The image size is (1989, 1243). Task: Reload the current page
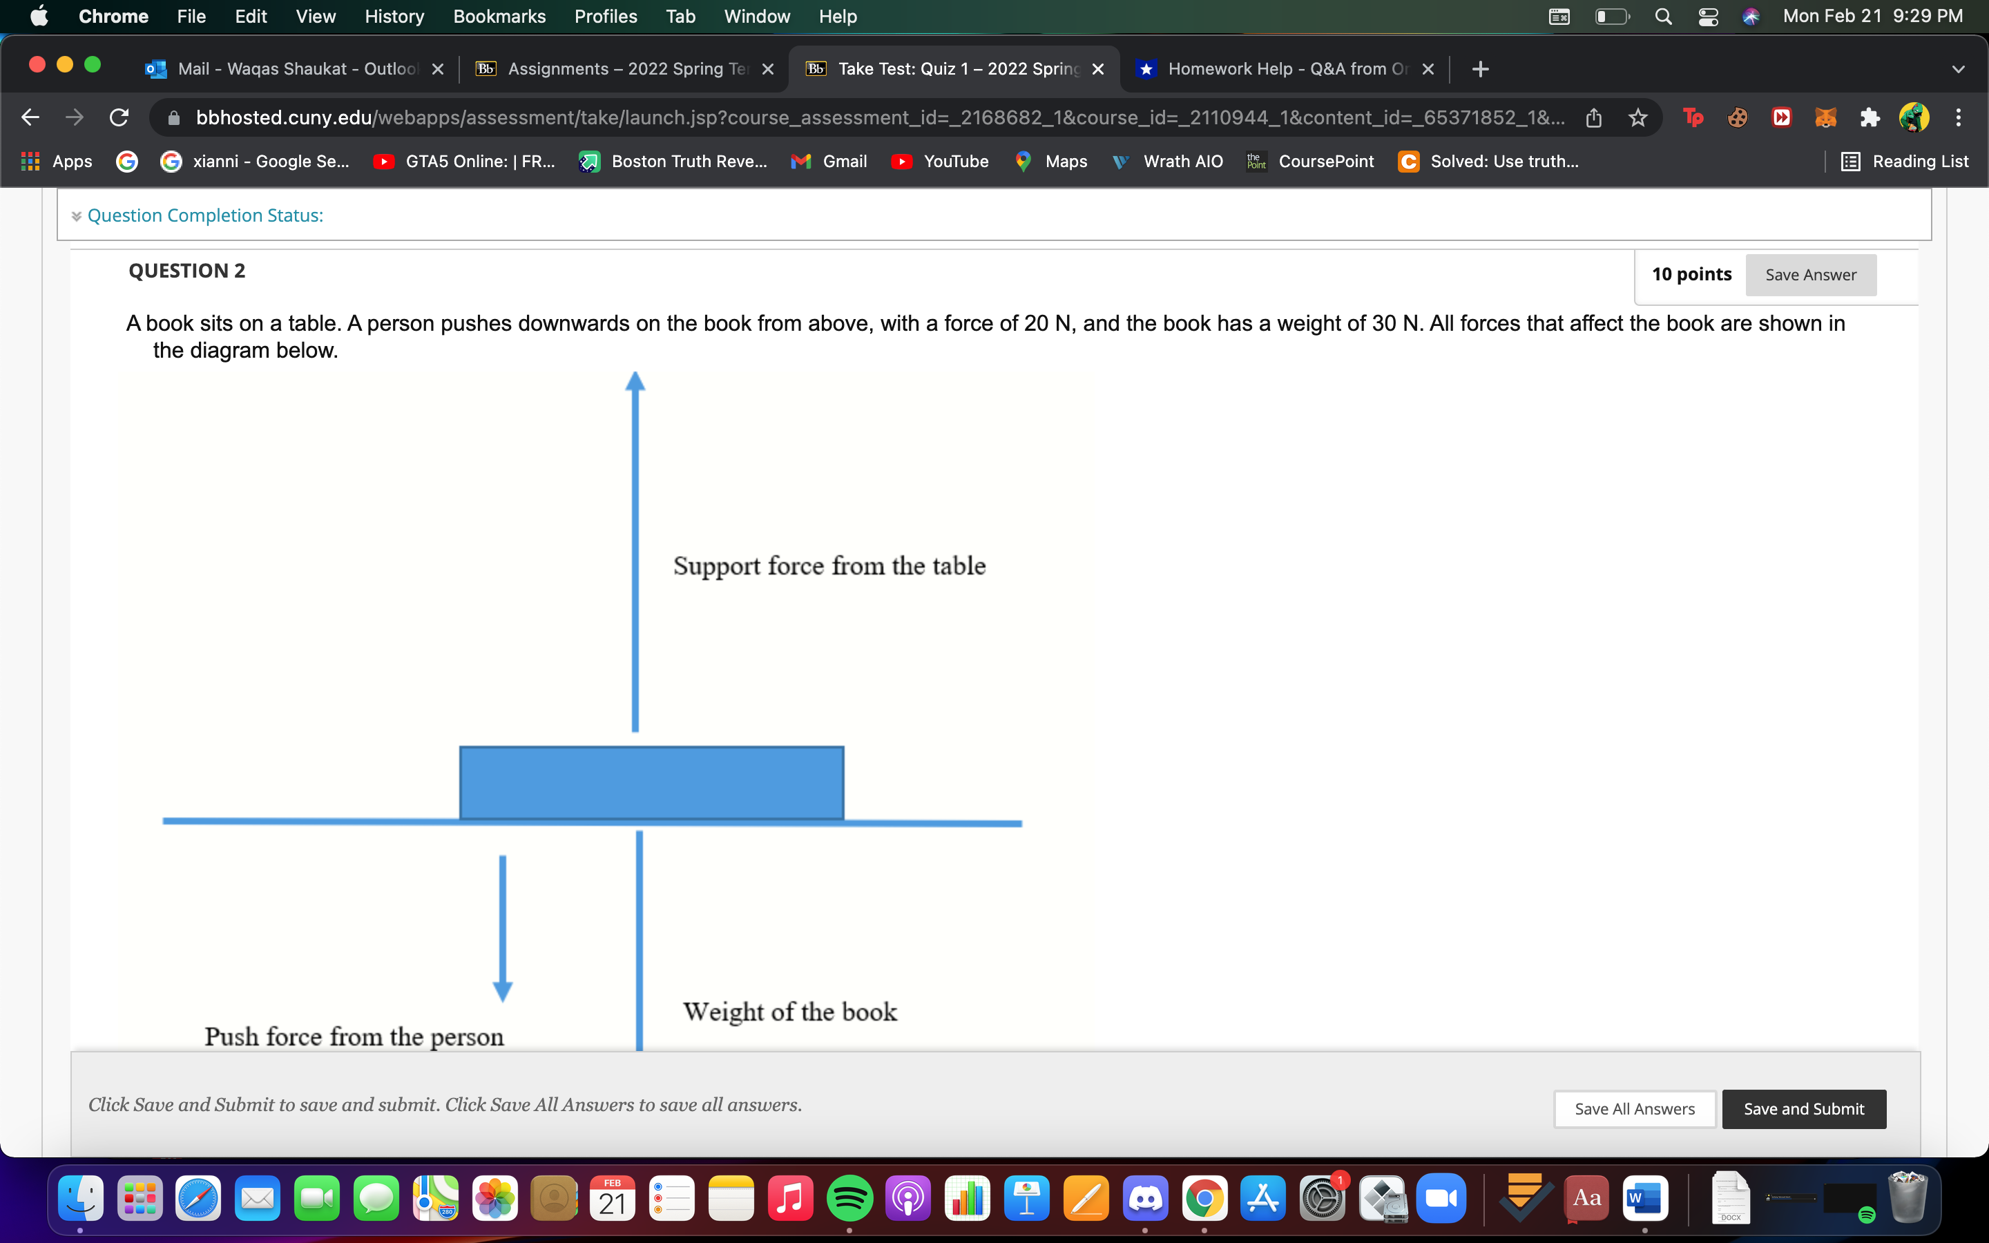tap(118, 117)
